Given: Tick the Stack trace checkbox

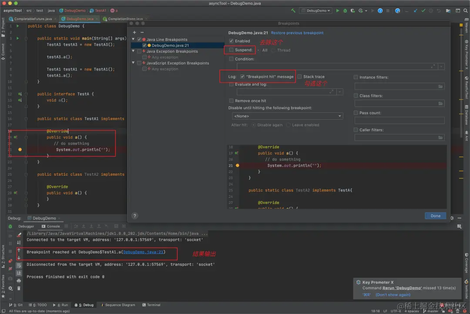Looking at the screenshot, I should click(299, 77).
